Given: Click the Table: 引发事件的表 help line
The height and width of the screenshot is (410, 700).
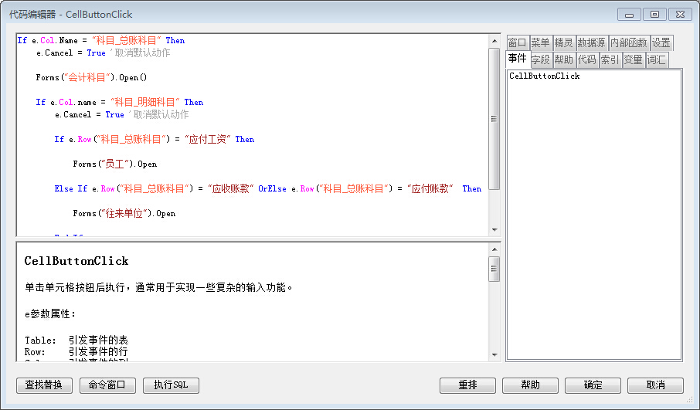Looking at the screenshot, I should click(x=76, y=341).
